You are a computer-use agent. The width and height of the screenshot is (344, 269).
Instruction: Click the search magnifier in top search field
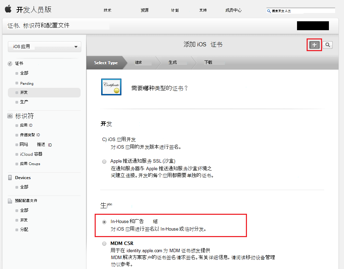click(x=269, y=11)
